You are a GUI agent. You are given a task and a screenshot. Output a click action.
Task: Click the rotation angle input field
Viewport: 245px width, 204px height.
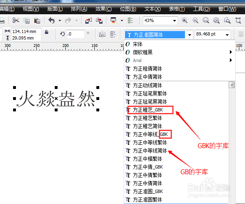point(76,34)
